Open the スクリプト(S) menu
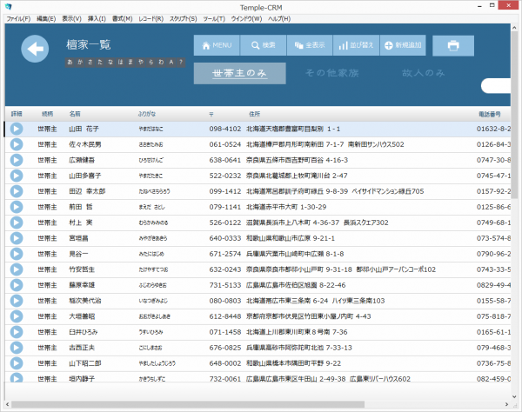This screenshot has width=522, height=412. (x=183, y=19)
